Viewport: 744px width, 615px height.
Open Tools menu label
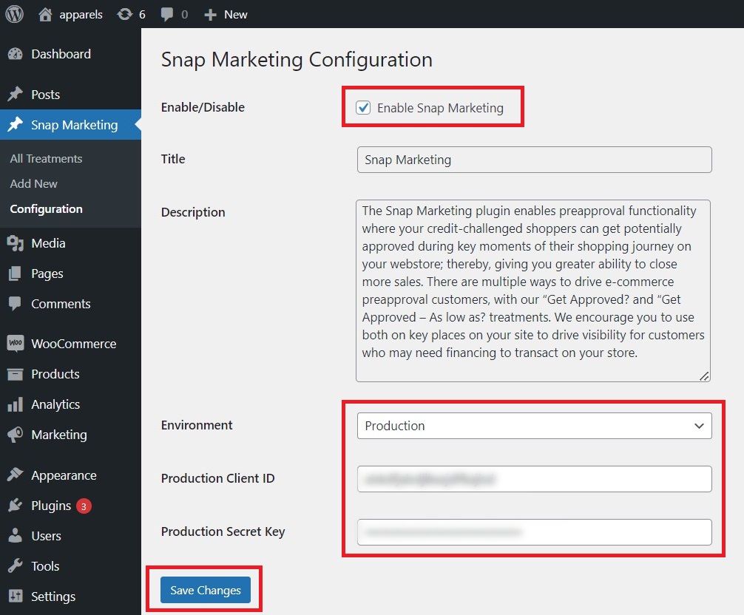[x=45, y=566]
